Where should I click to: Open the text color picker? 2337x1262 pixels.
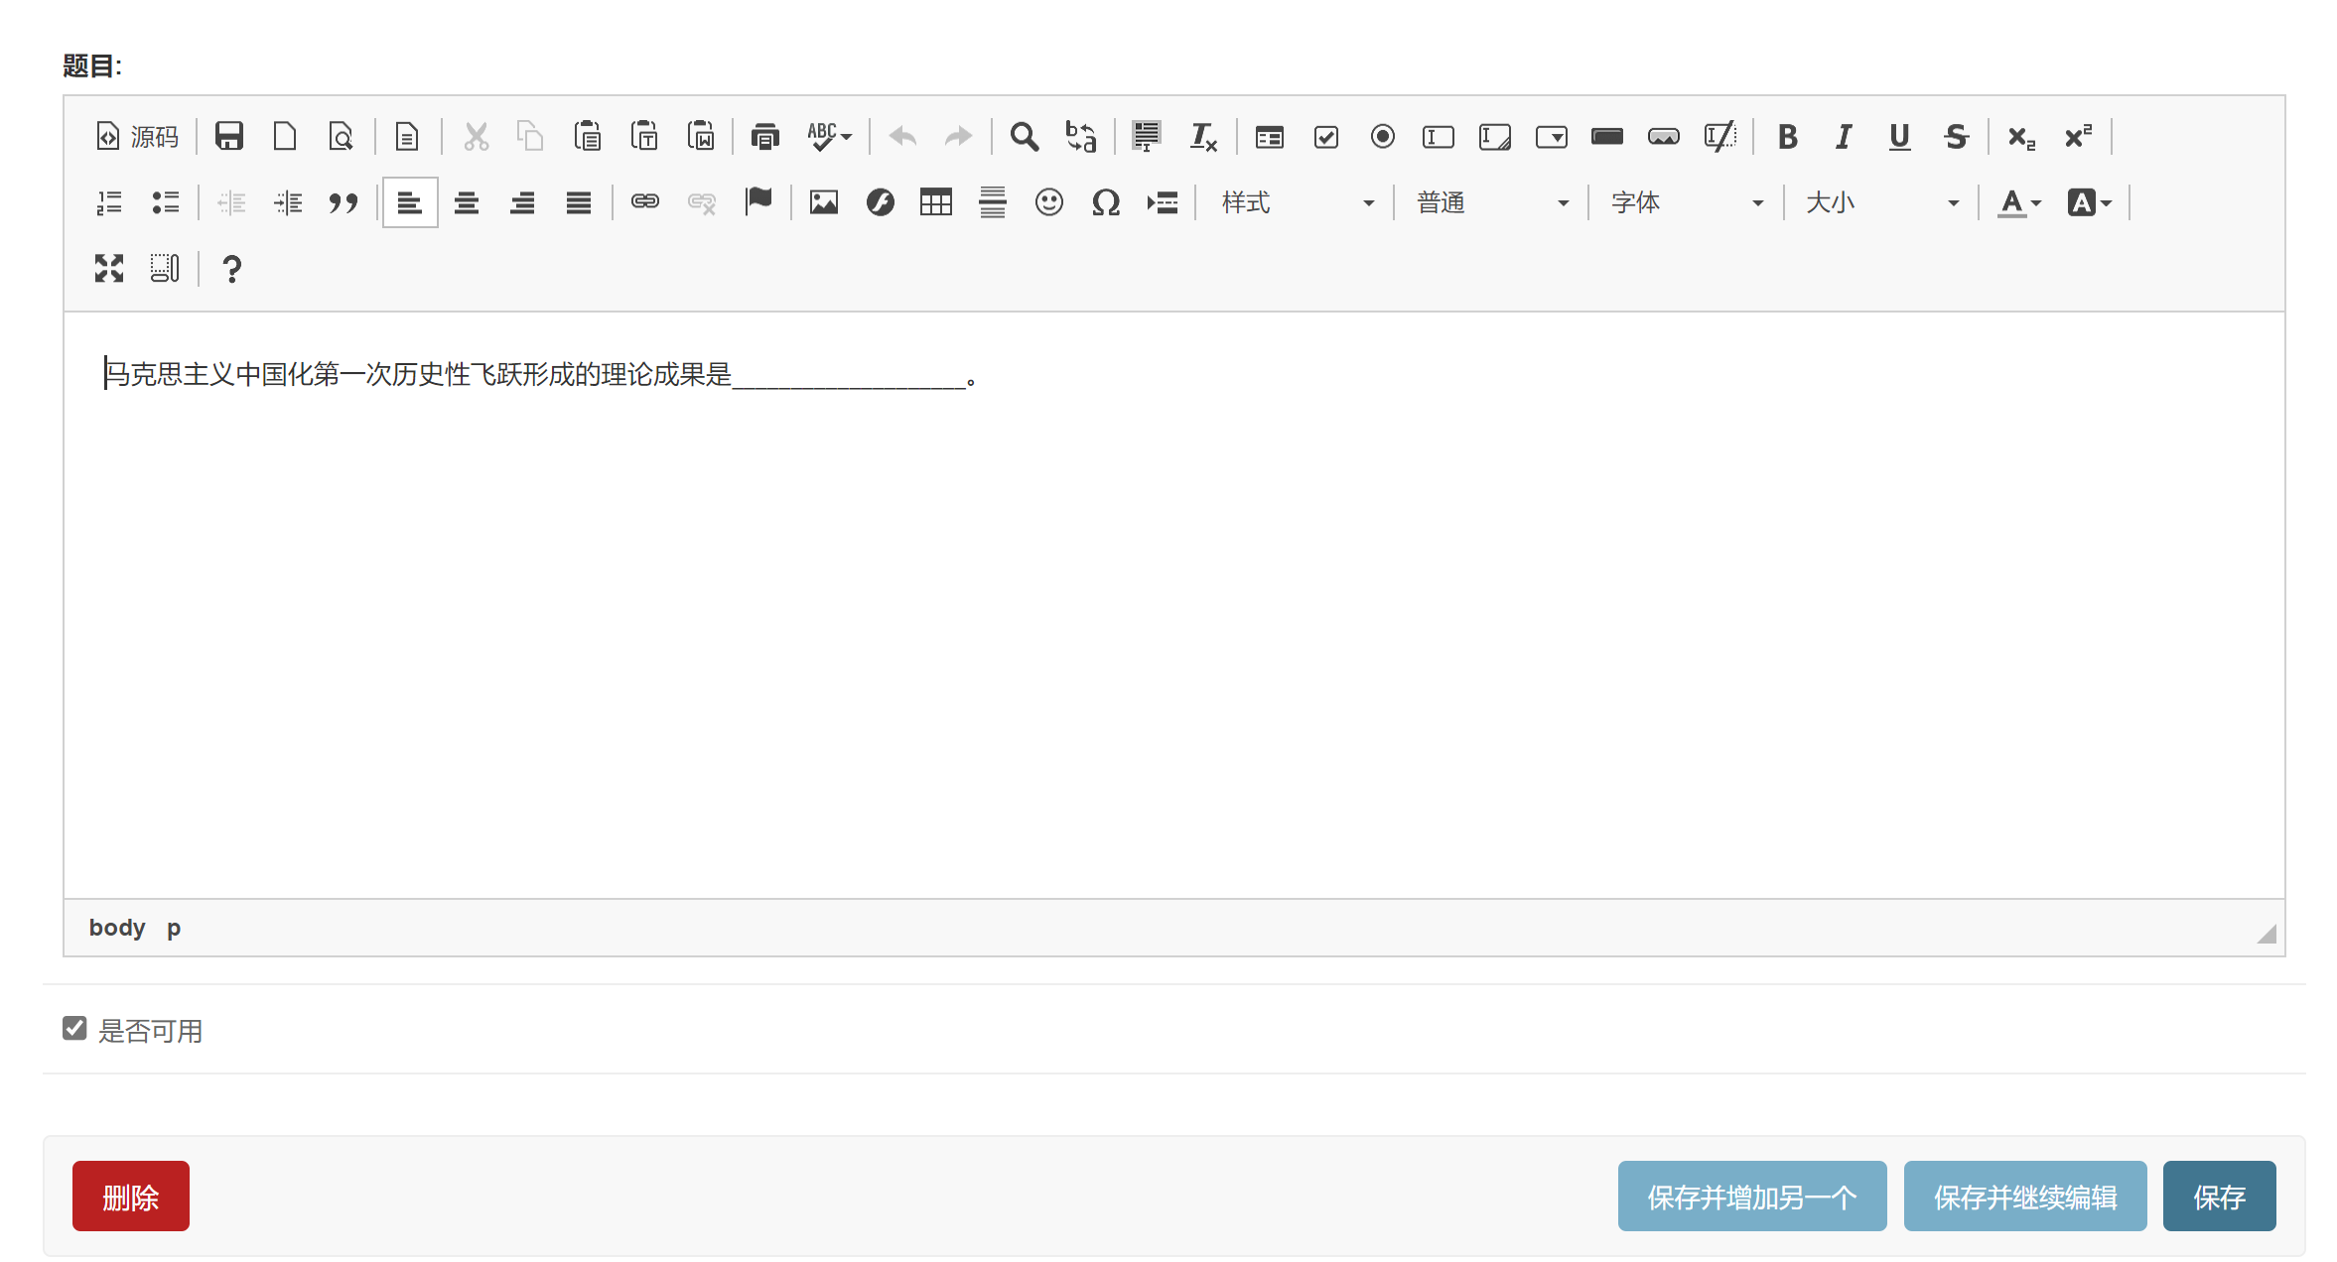2019,202
